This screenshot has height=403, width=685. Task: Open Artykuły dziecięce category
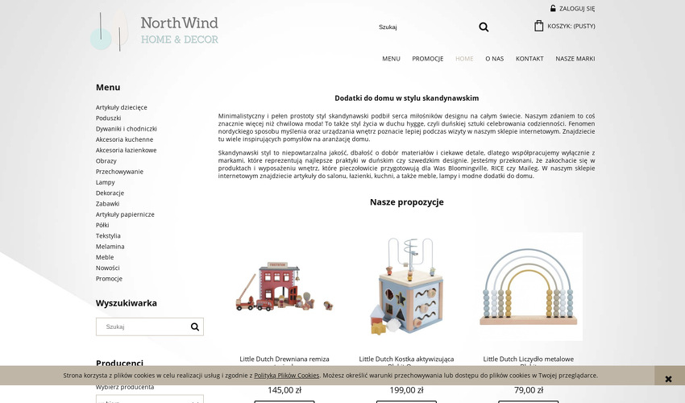(122, 107)
